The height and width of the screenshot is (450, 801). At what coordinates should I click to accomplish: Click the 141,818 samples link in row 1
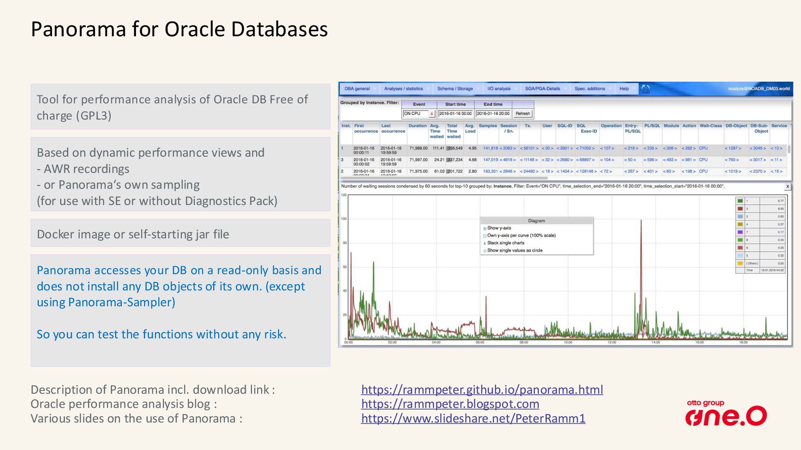coord(490,148)
